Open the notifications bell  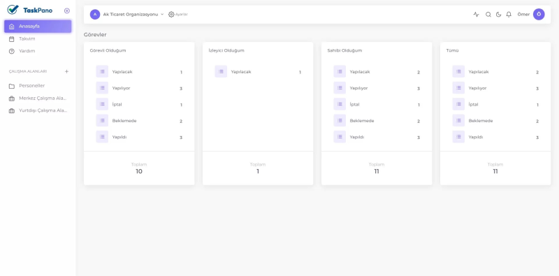509,15
